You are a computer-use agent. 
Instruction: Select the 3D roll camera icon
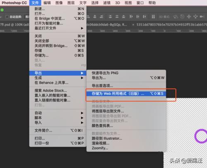182,17
